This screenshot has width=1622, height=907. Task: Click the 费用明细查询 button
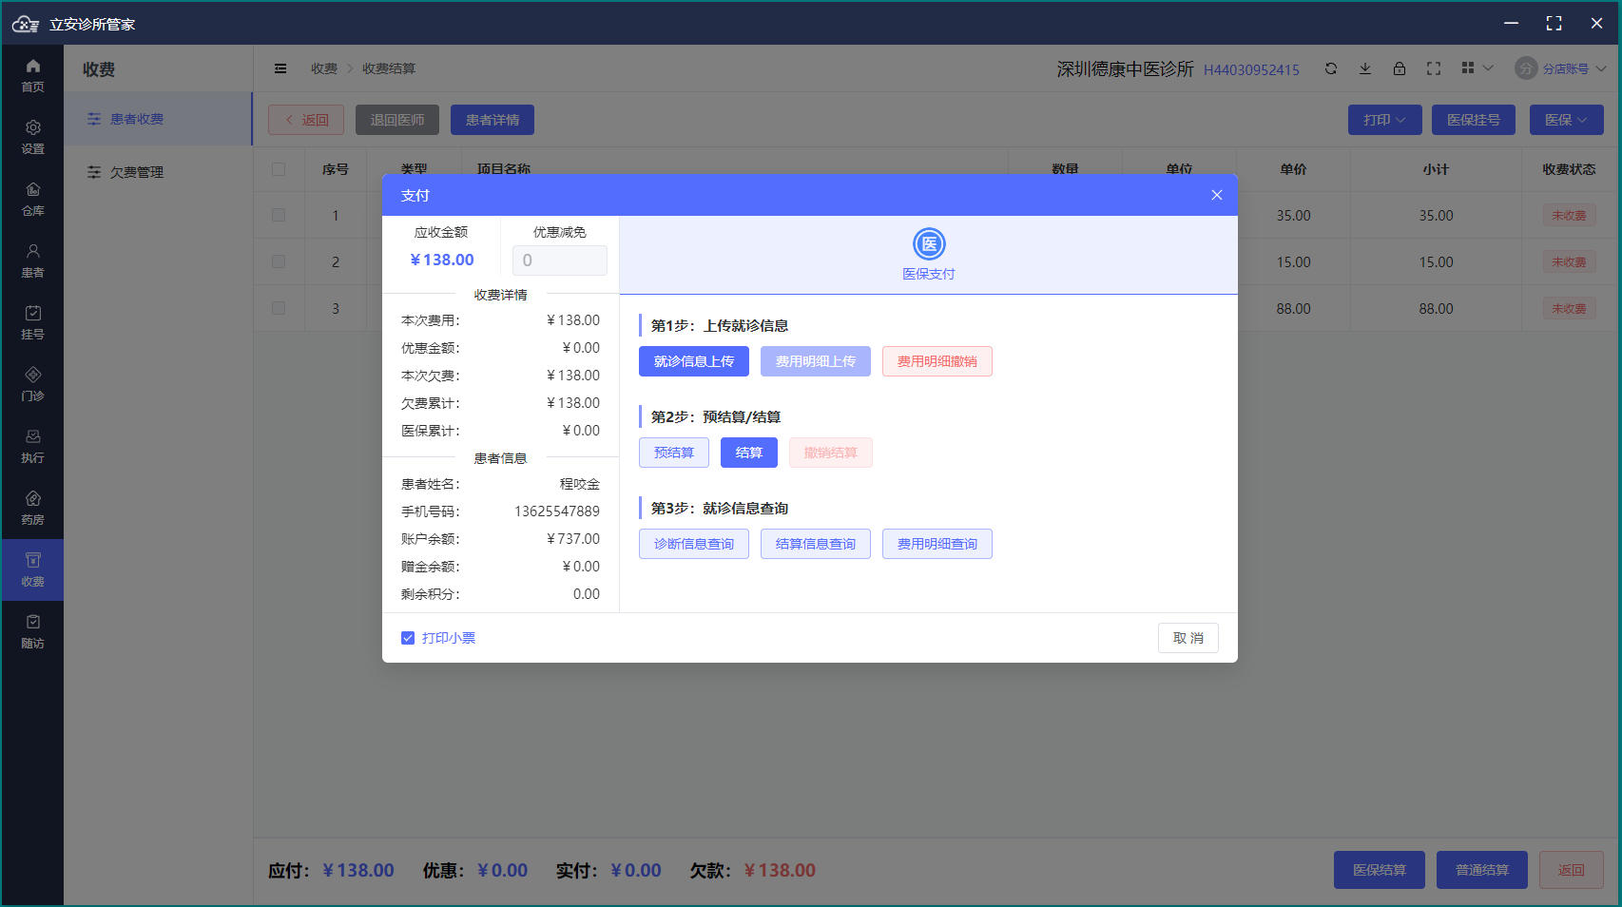pos(937,544)
